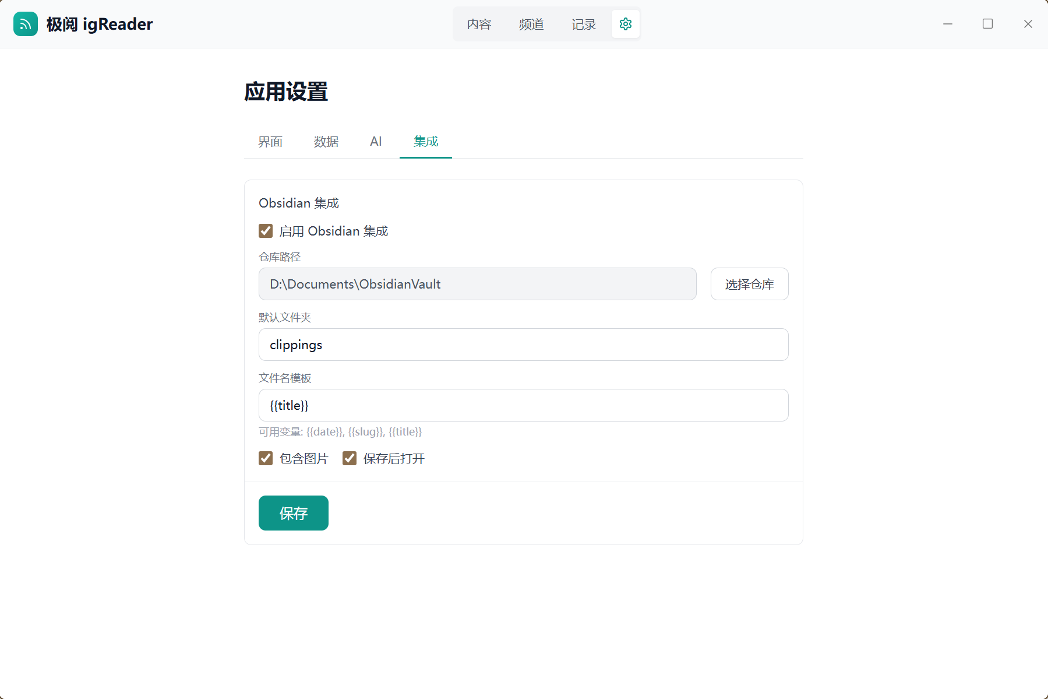Click the 仓库路径 field showing D:\Documents\ObsidianVault

[x=478, y=284]
